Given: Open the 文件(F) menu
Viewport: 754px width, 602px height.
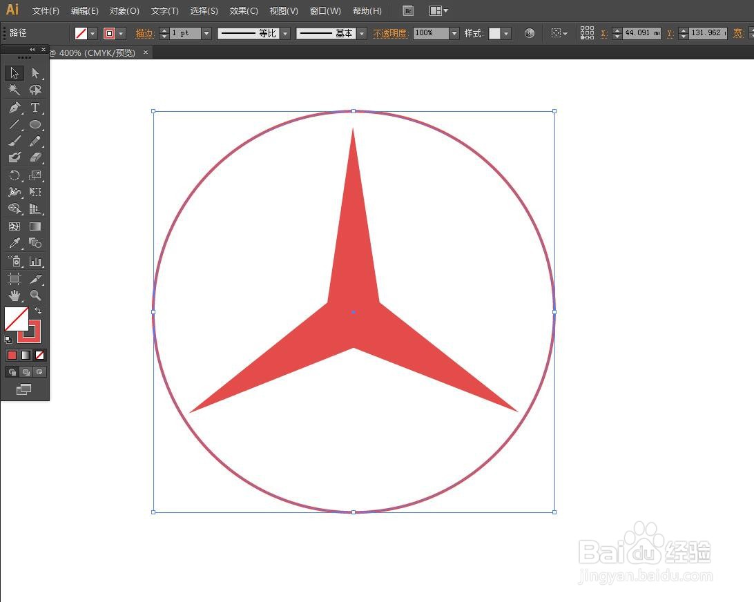Looking at the screenshot, I should (46, 10).
